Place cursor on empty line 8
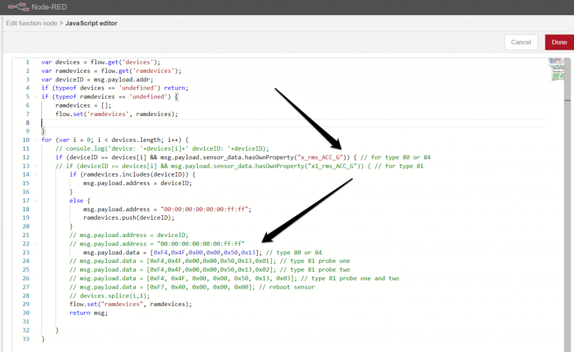 click(x=293, y=123)
